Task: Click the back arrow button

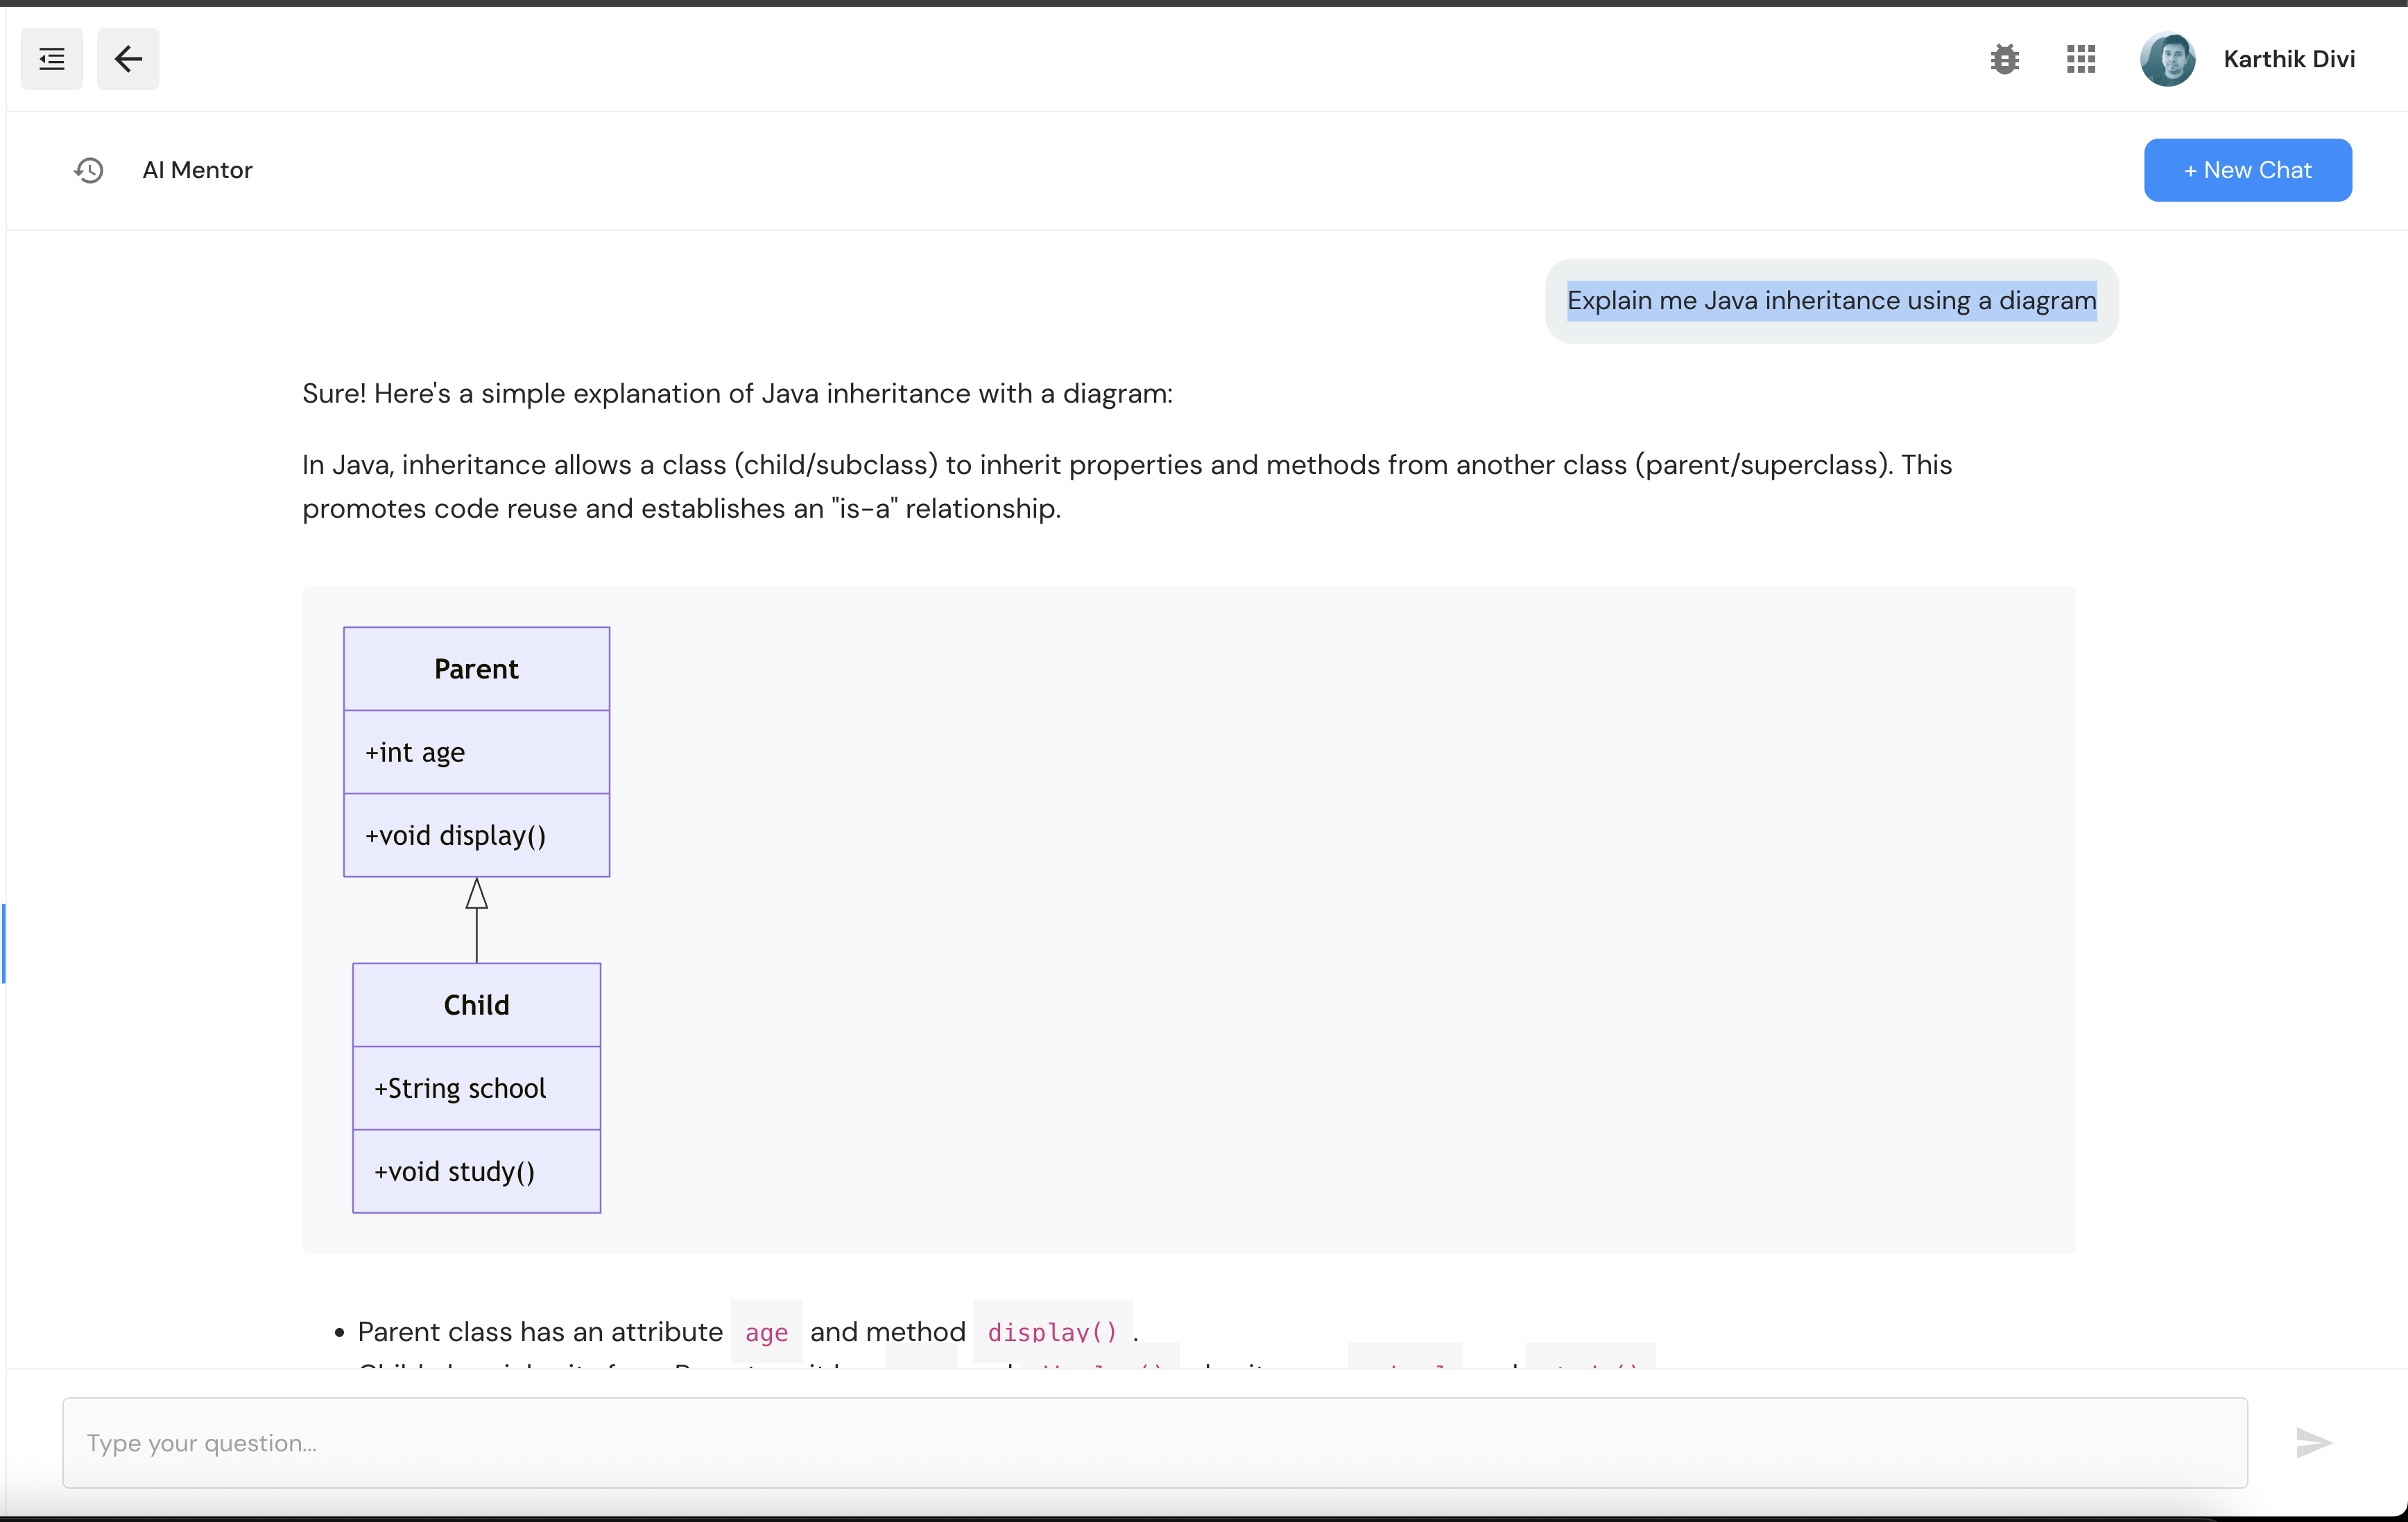Action: pos(128,59)
